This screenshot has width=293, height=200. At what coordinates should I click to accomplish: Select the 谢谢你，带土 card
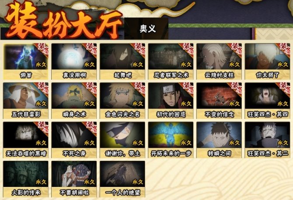point(122,140)
